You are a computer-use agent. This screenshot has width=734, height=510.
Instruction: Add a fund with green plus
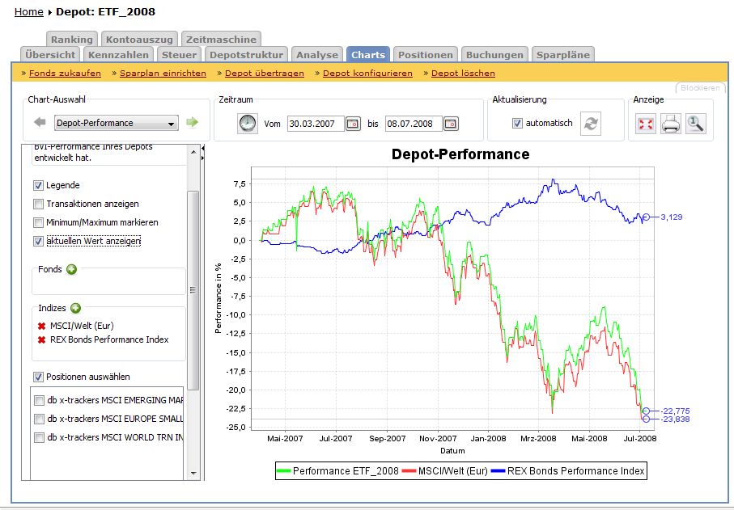click(71, 269)
